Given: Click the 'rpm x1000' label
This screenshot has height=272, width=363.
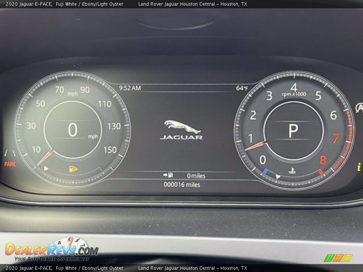Looking at the screenshot, I should click(x=294, y=94).
